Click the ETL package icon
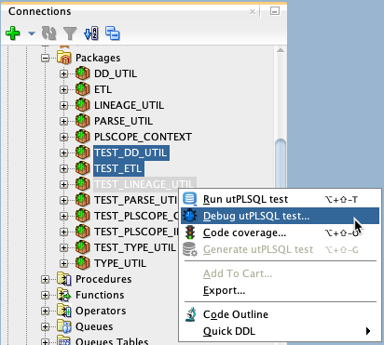 tap(83, 89)
